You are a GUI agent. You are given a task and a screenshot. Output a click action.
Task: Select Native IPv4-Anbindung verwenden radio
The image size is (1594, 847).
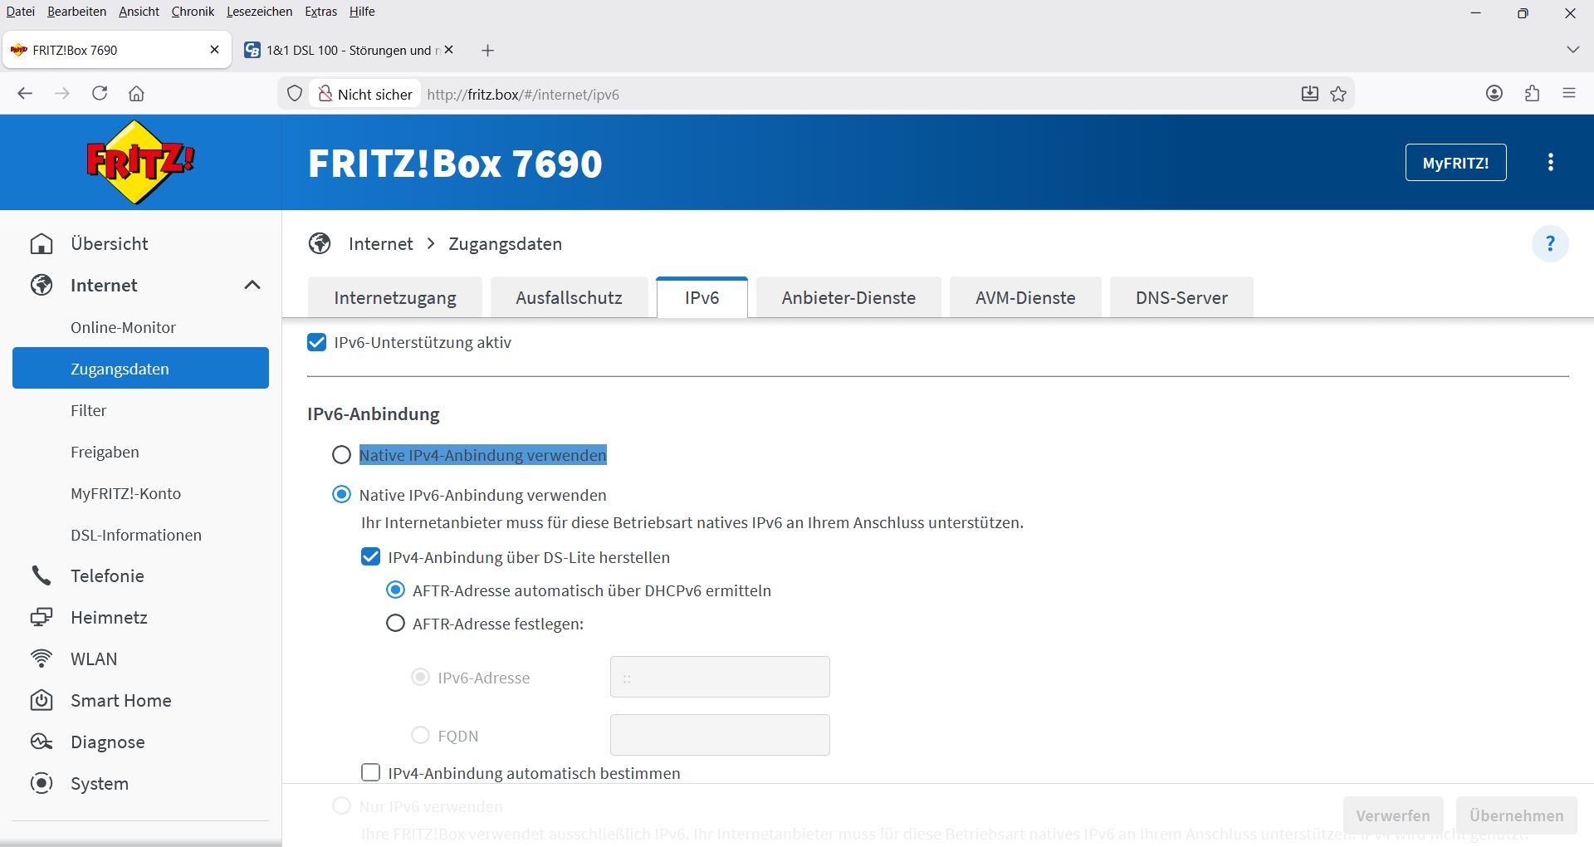point(341,455)
